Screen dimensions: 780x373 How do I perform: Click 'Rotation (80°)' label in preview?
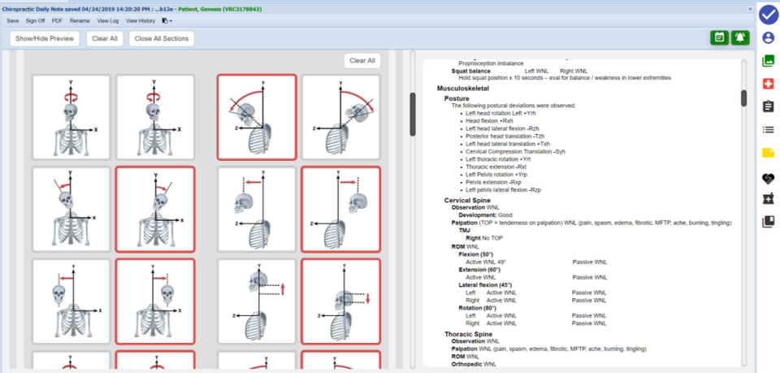[x=477, y=308]
